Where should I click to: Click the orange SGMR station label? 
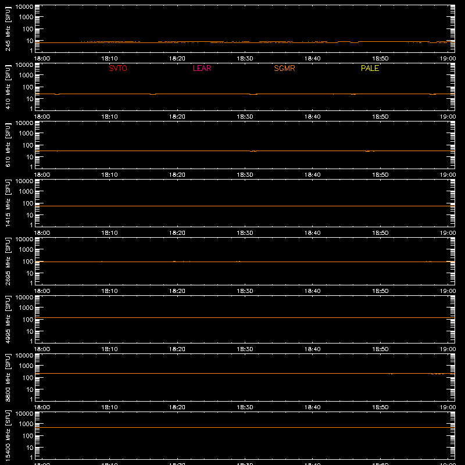coord(284,68)
